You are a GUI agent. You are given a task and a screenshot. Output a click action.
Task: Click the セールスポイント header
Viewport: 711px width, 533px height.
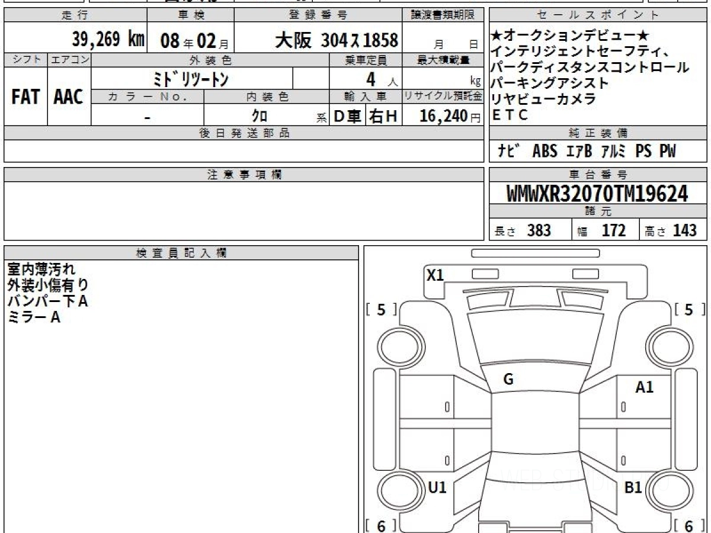coord(598,15)
